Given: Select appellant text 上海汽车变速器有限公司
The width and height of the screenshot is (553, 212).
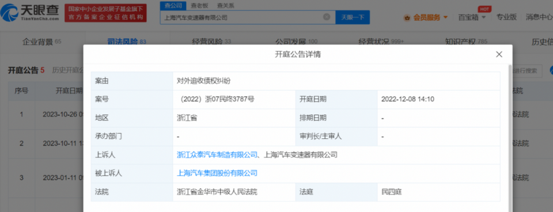Looking at the screenshot, I should 301,154.
